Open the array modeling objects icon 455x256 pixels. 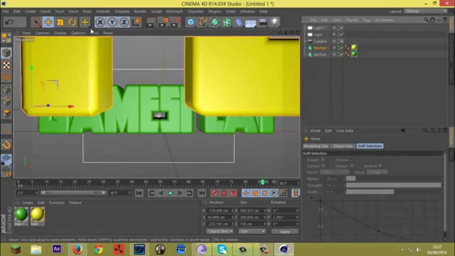coord(227,22)
